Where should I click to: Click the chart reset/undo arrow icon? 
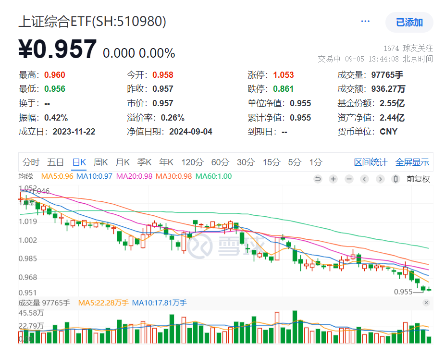point(318,179)
